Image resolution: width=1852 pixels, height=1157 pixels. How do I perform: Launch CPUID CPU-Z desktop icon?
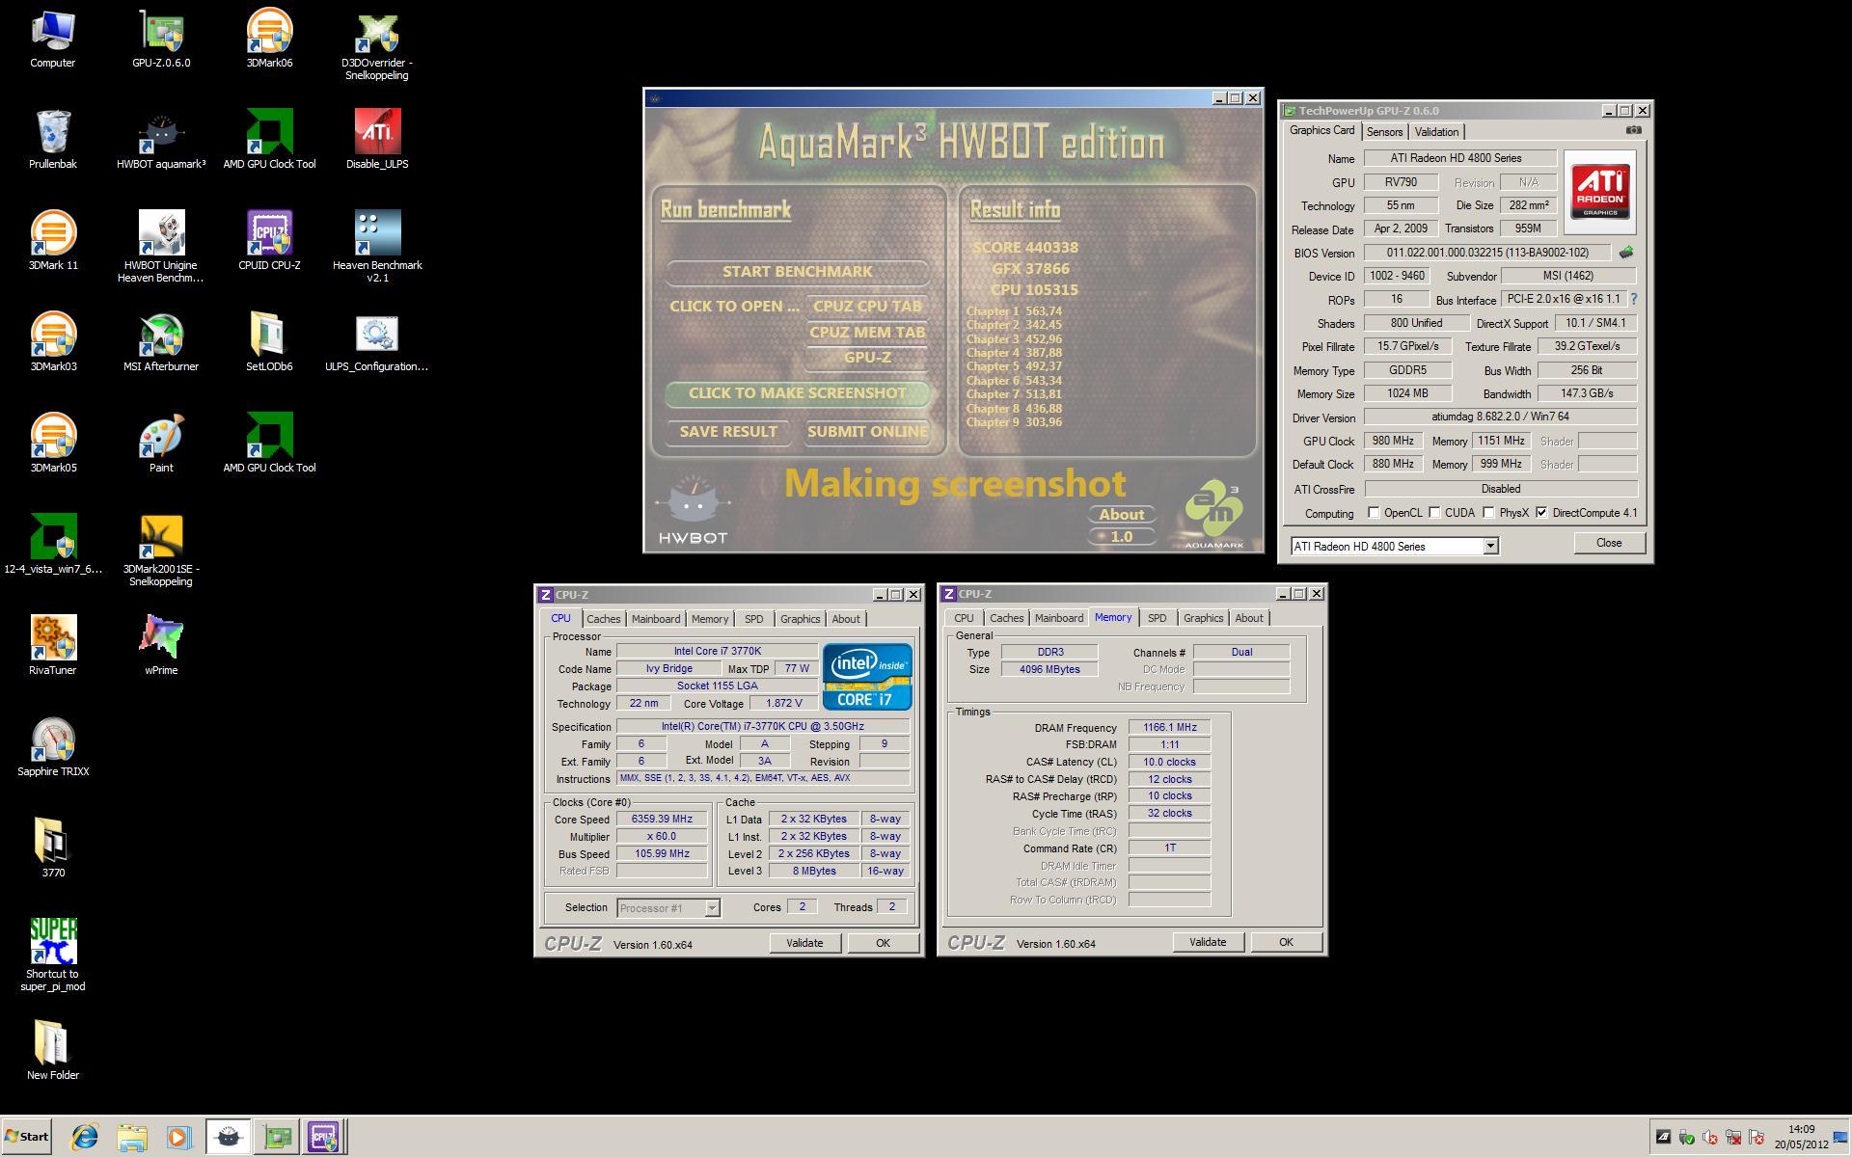click(269, 241)
